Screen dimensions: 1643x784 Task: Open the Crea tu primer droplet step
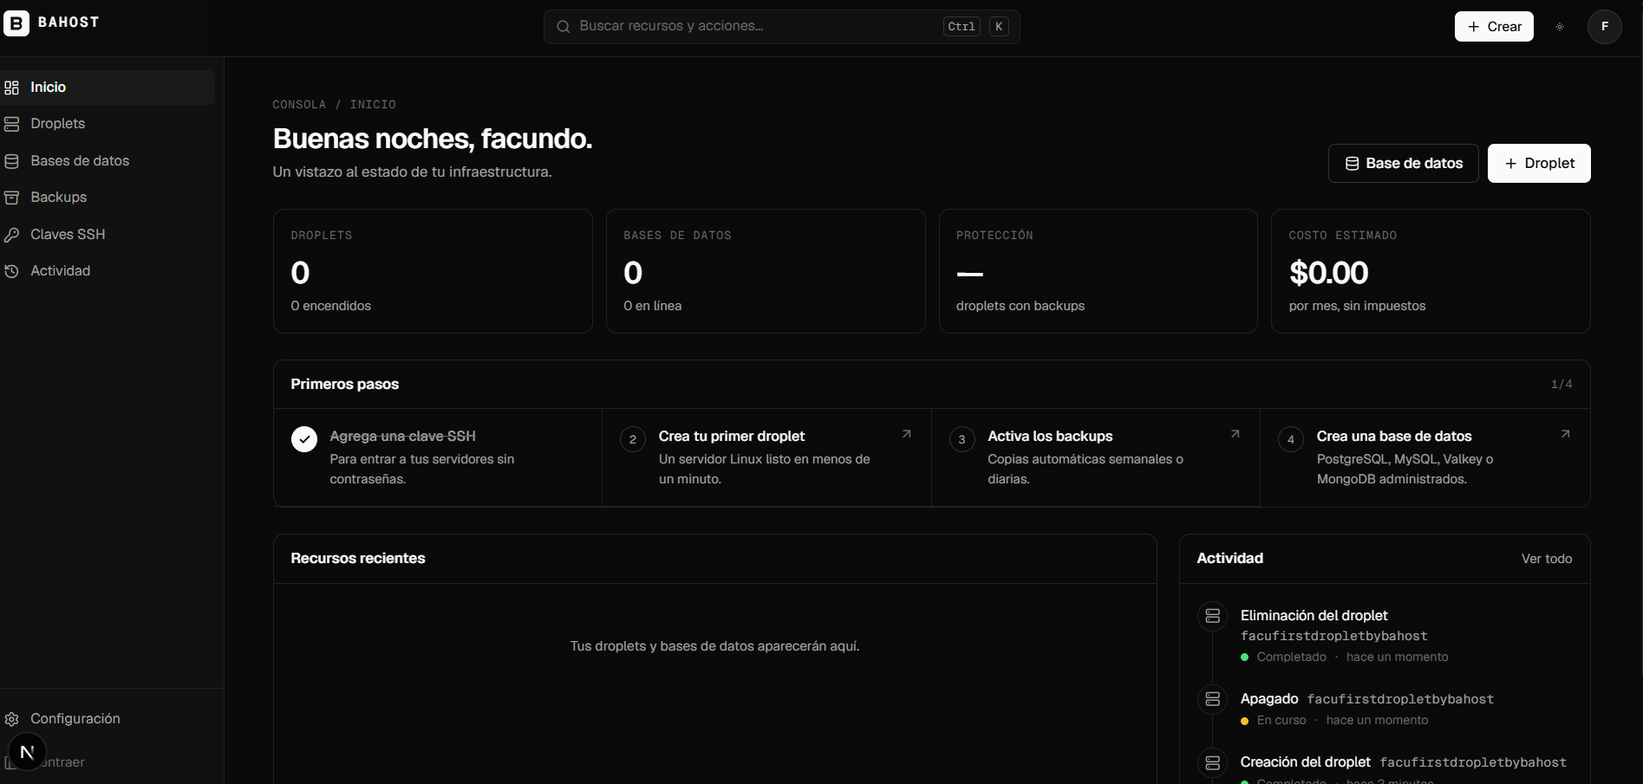click(766, 457)
